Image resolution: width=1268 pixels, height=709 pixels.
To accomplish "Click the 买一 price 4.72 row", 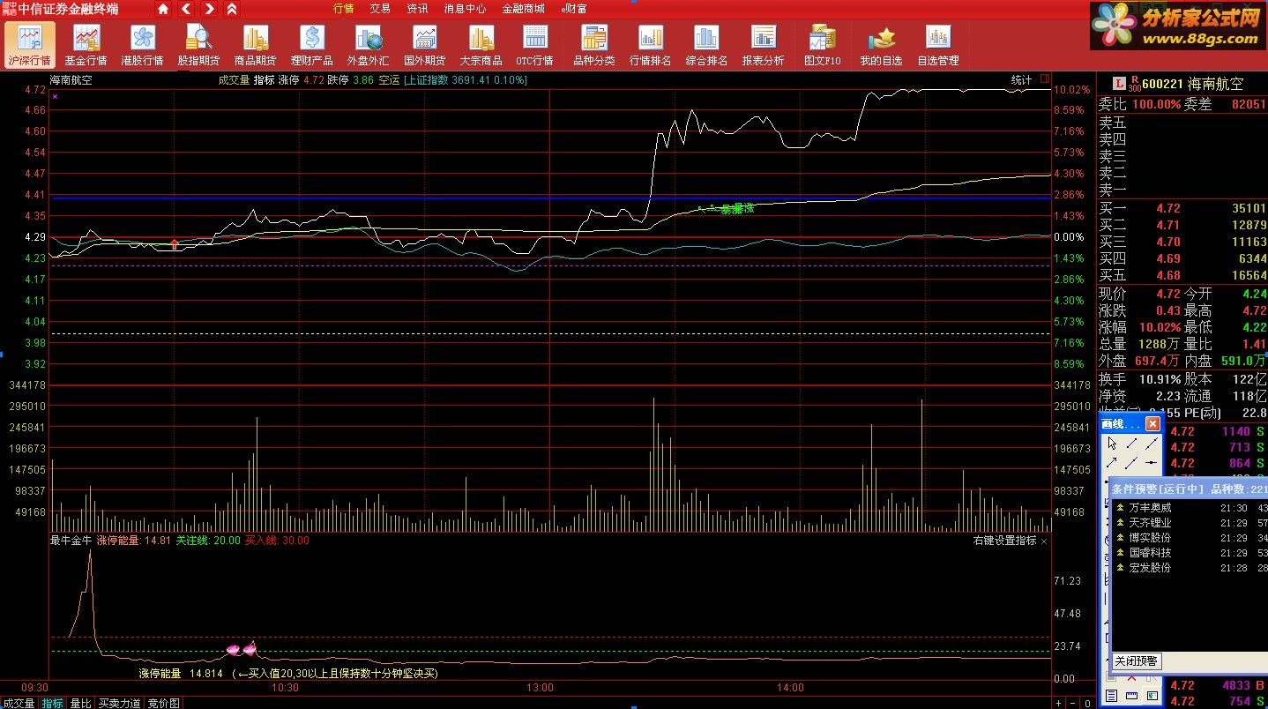I will 1182,209.
